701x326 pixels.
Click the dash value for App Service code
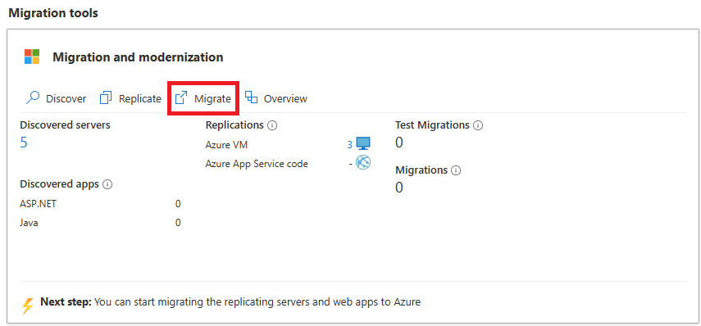(351, 164)
